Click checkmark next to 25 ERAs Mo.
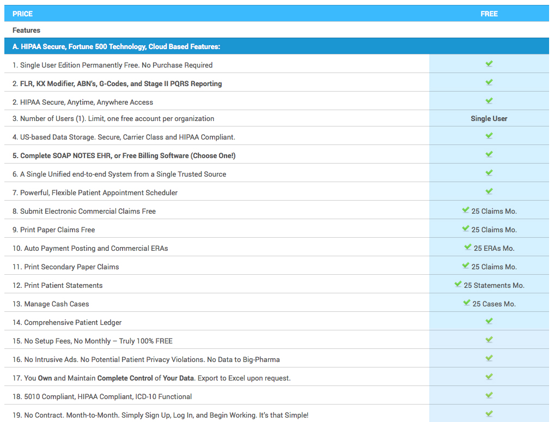This screenshot has width=554, height=422. (x=468, y=247)
